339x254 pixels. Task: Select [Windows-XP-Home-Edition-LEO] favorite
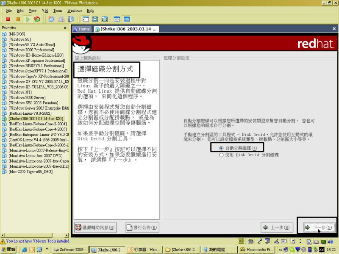tap(36, 55)
